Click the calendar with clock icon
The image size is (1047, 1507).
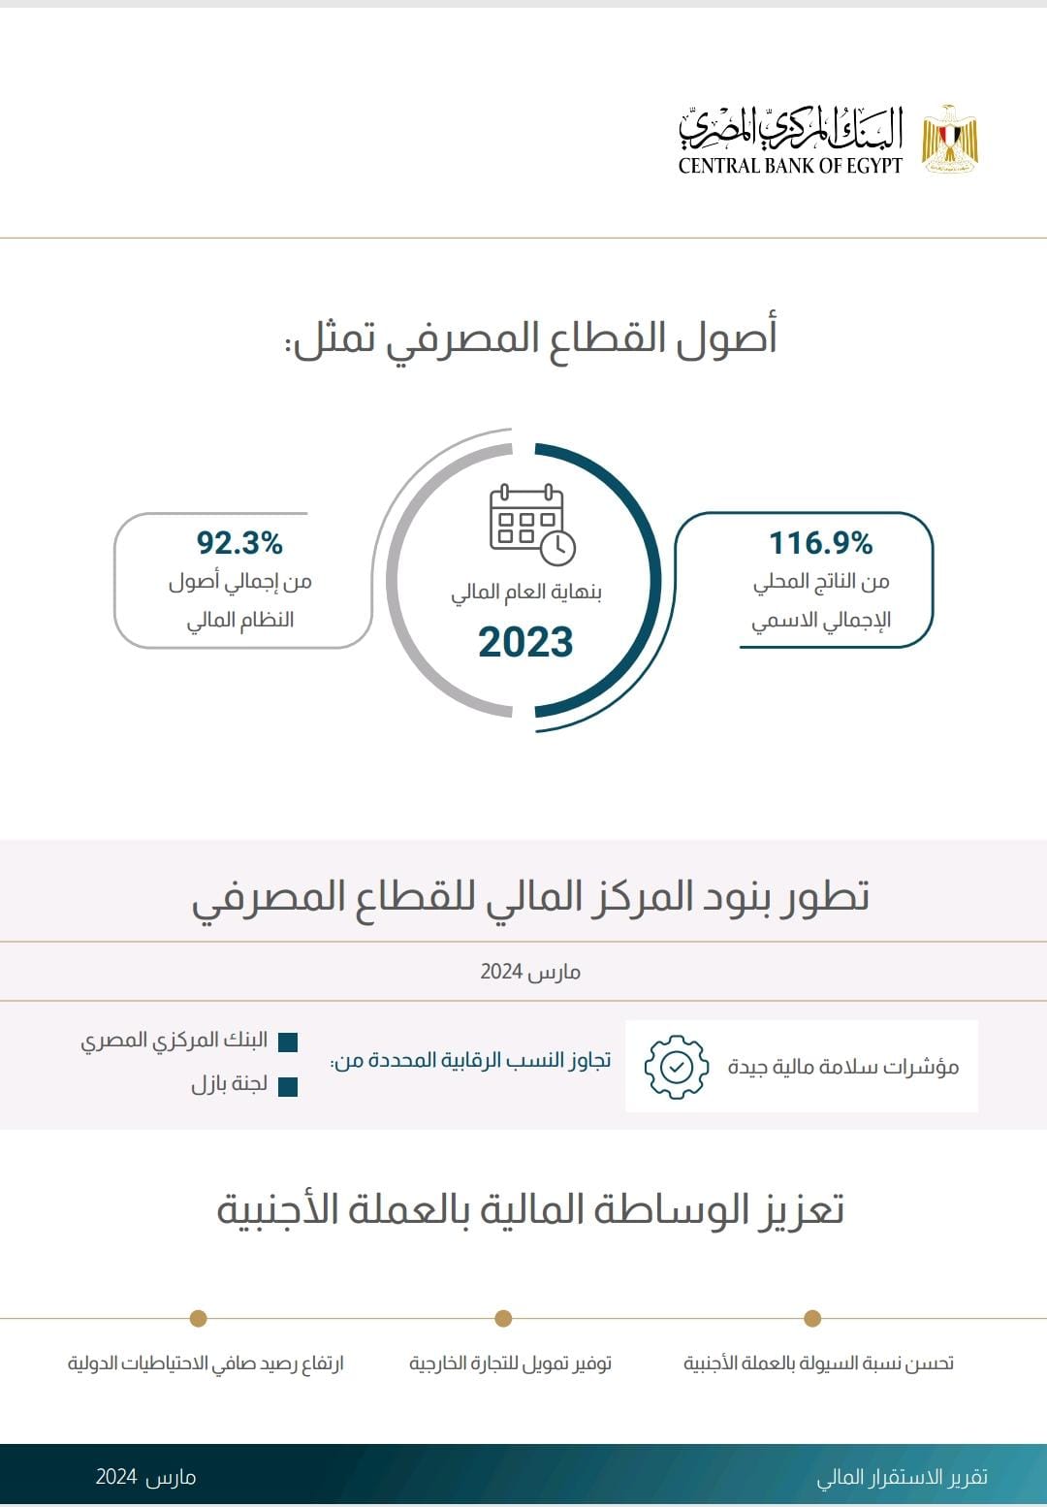coord(531,525)
